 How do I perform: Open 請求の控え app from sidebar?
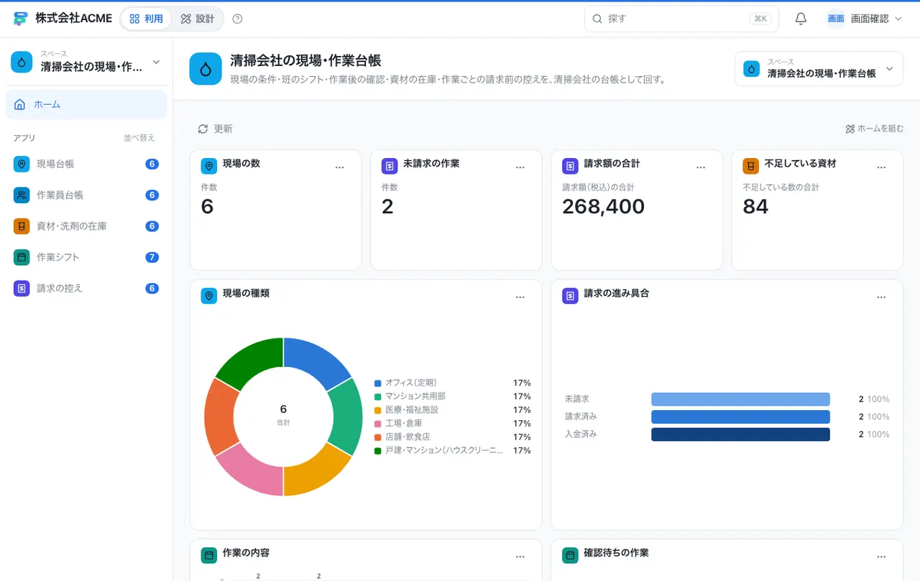86,288
